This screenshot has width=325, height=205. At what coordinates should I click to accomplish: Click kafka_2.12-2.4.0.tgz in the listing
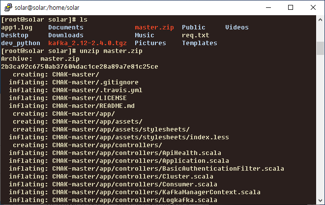(x=88, y=43)
